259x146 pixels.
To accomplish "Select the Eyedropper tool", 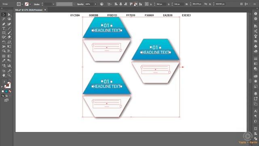I will [4, 60].
